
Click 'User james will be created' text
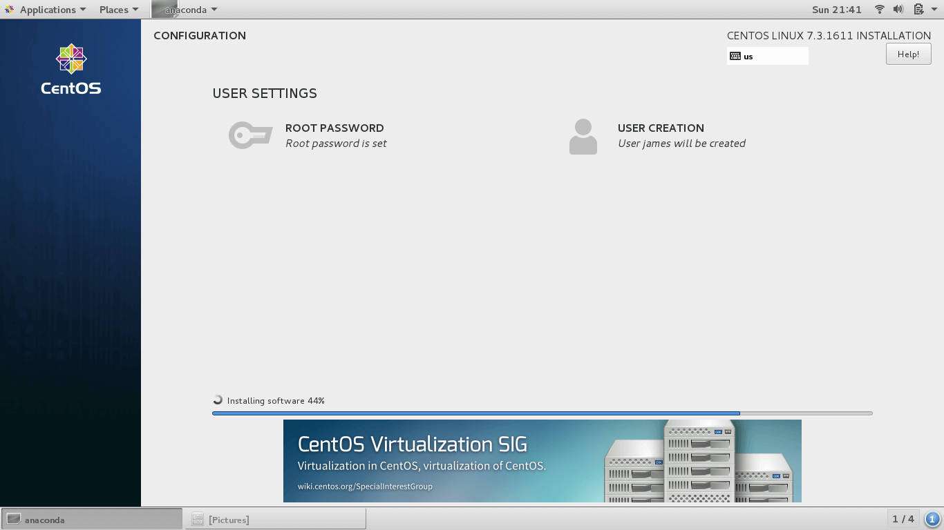click(681, 144)
